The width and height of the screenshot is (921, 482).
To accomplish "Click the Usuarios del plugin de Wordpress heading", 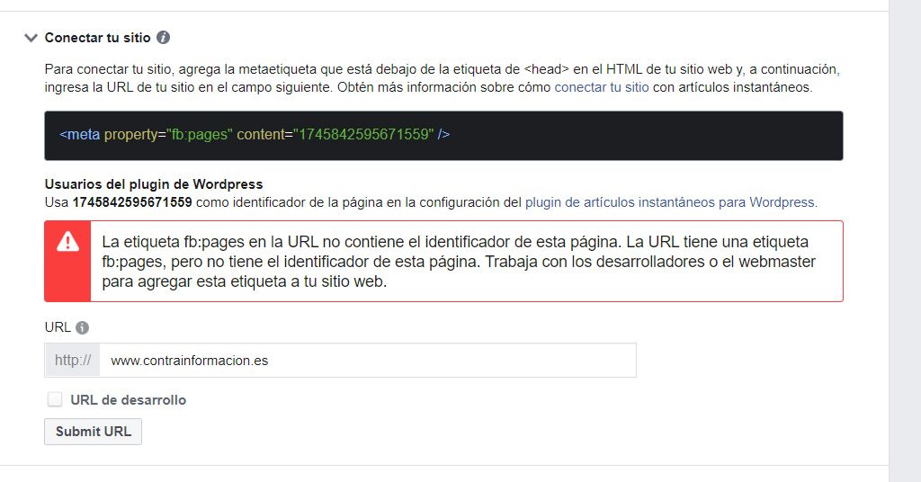I will point(154,184).
